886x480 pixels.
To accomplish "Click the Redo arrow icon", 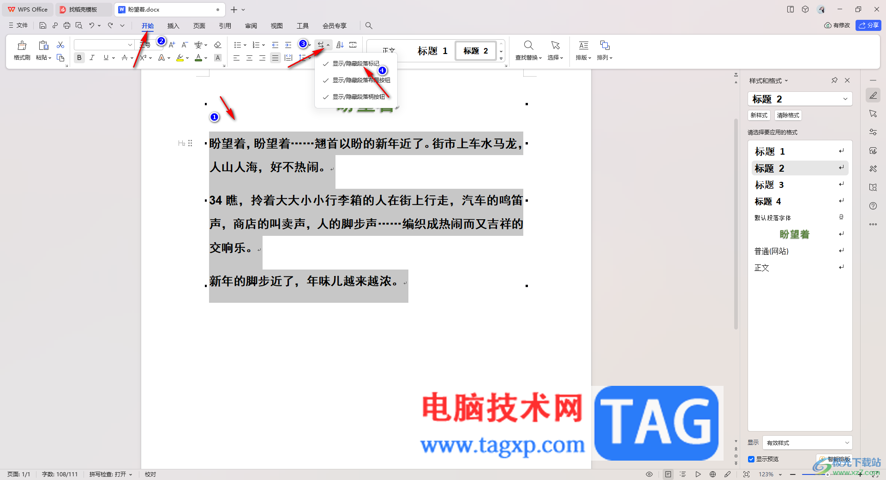I will point(110,25).
